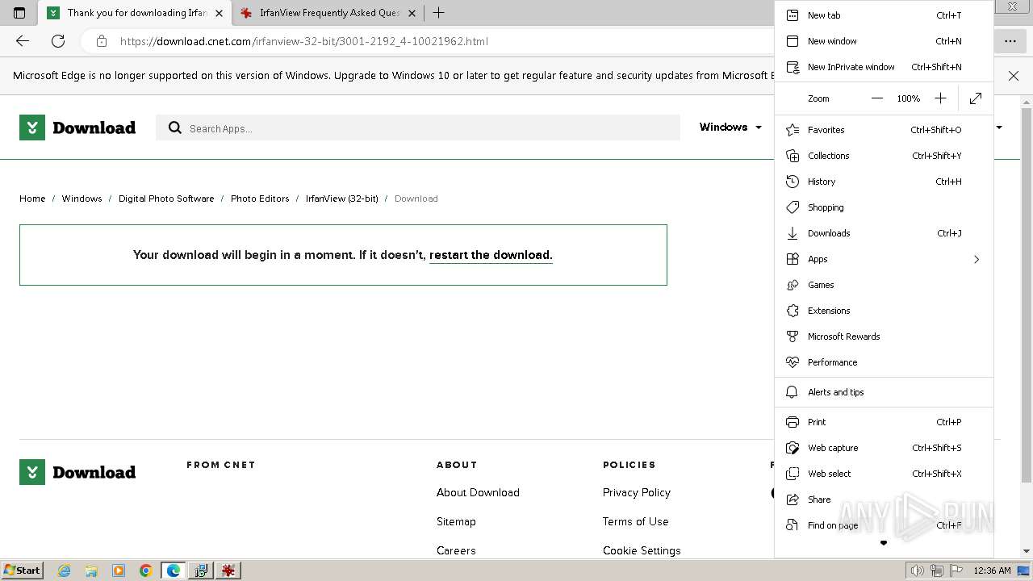Open Downloads from the Edge menu
The image size is (1033, 581).
tap(884, 233)
